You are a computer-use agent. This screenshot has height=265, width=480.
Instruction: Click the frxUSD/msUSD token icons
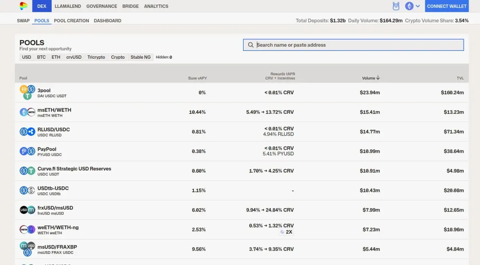[27, 210]
